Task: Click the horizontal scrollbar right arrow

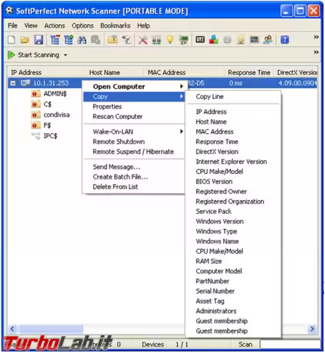Action: pos(312,329)
